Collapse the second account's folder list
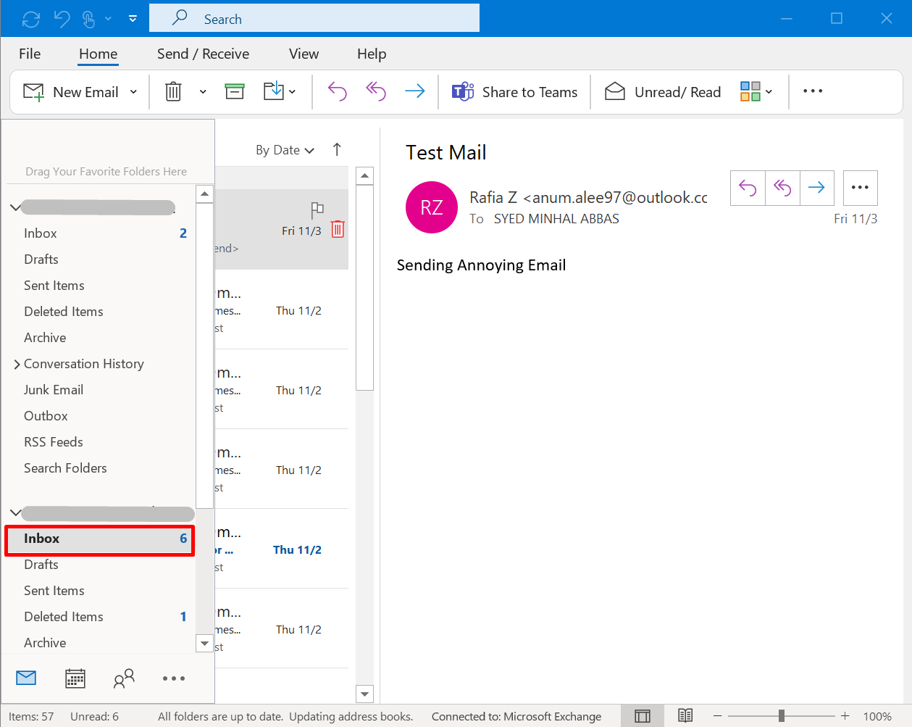Viewport: 912px width, 727px height. (x=15, y=512)
